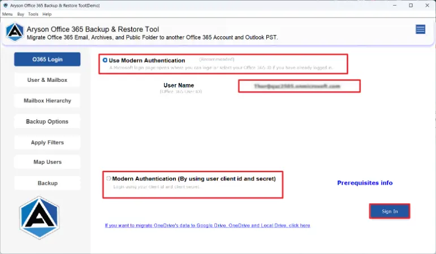Open the Menu menu

pos(7,14)
